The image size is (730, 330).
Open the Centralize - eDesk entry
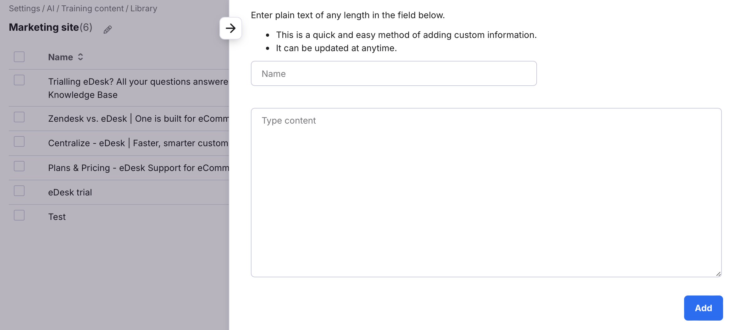tap(138, 143)
